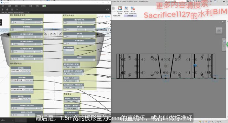Click the Run button beside the run mode dropdown
Viewport: 228px width, 123px height.
(21, 120)
